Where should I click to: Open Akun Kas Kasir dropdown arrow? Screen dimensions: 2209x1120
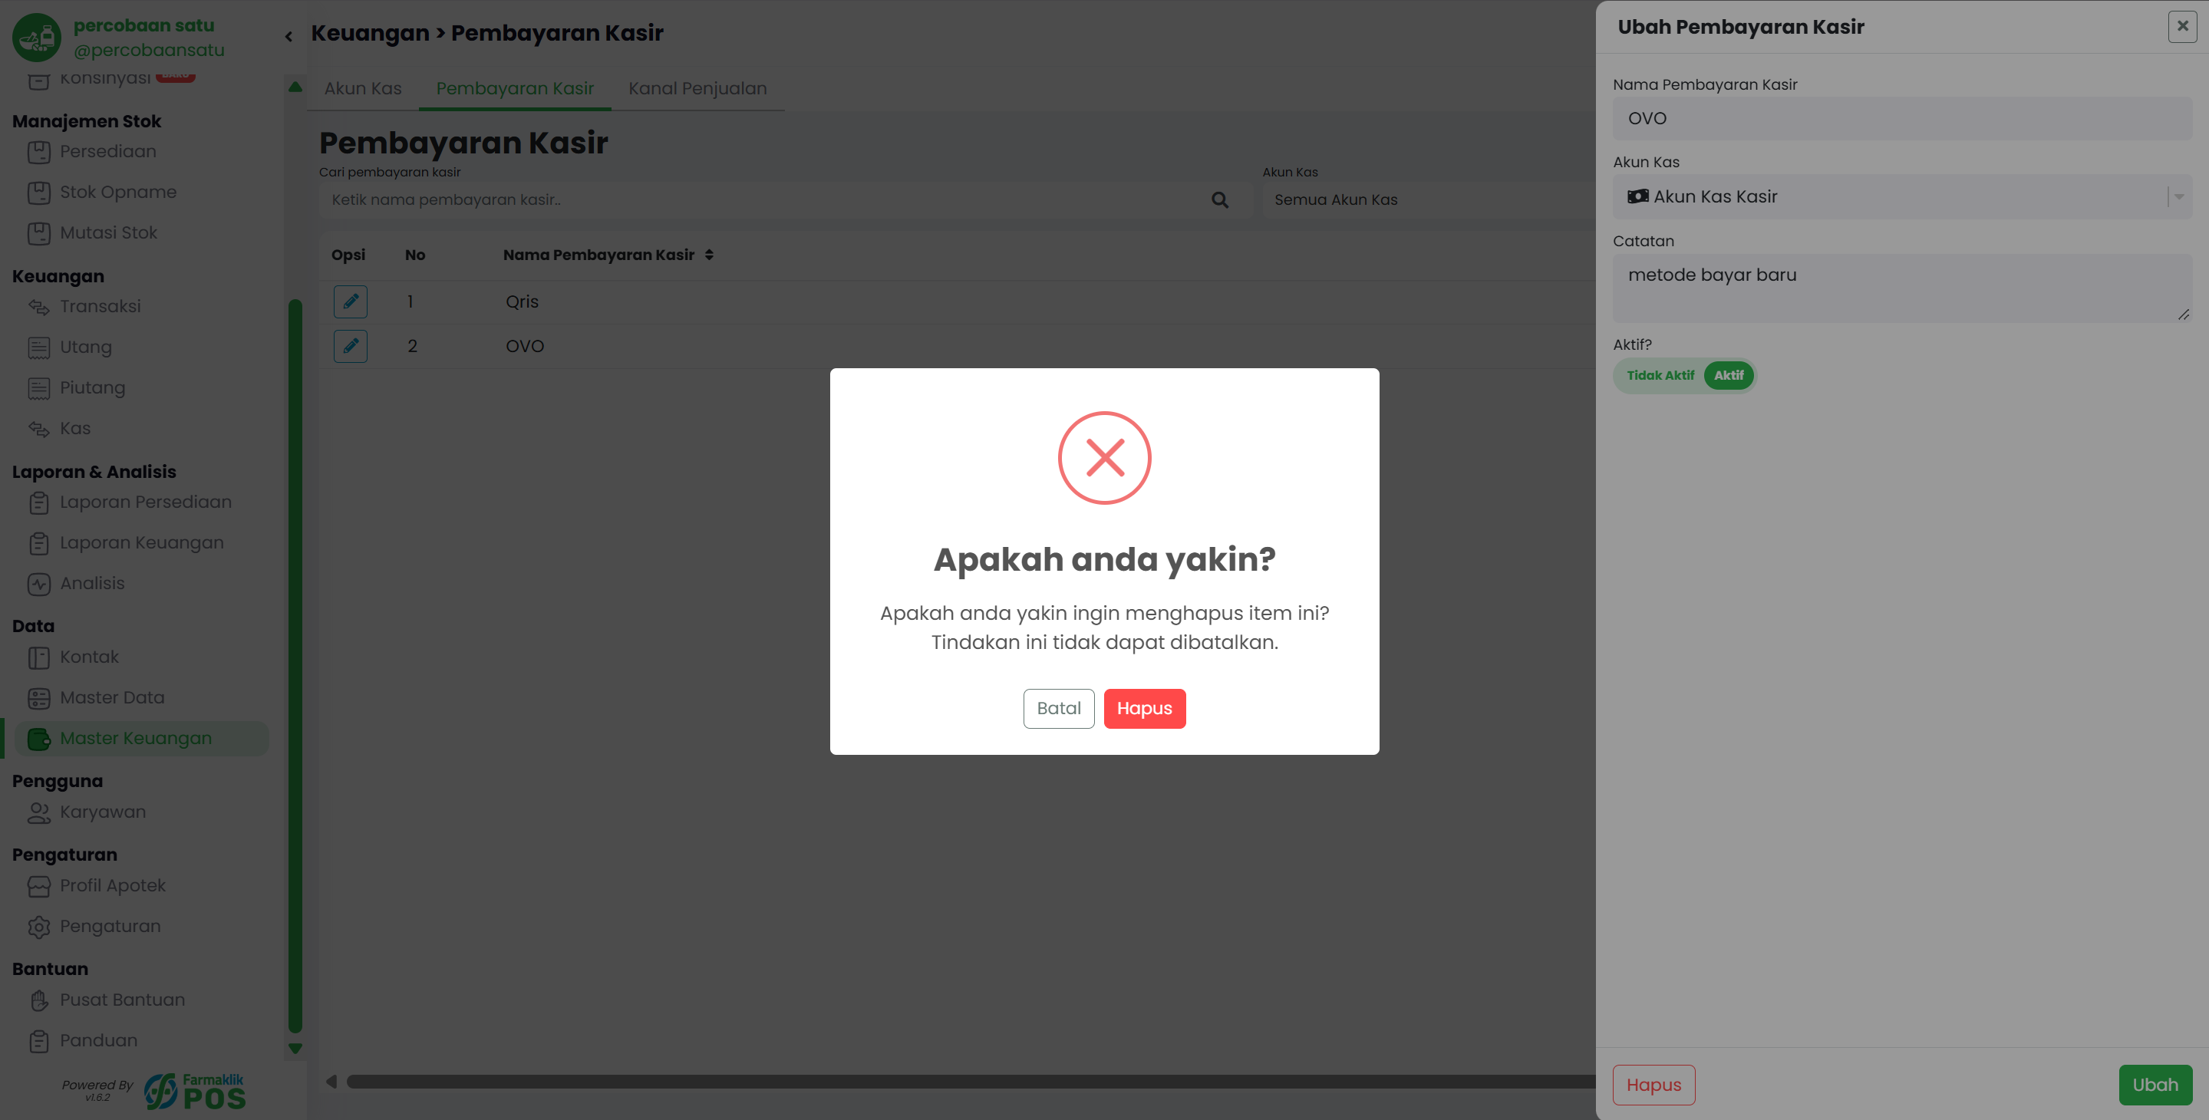(2179, 197)
